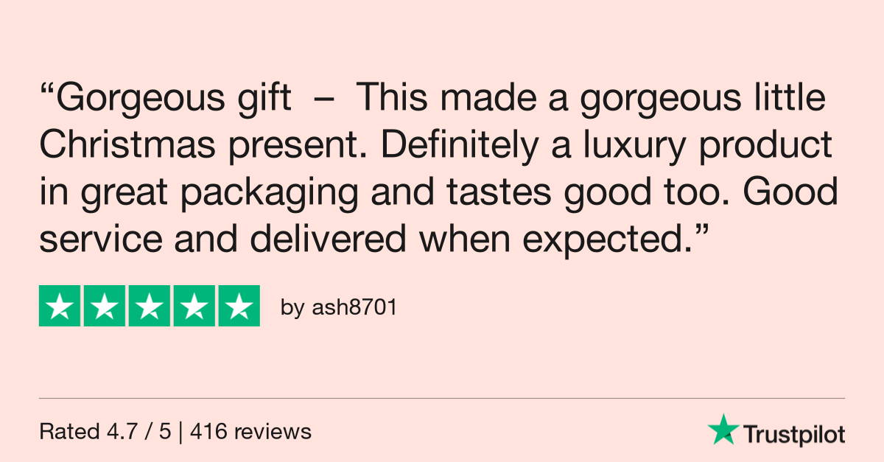
Task: Click the Trustpilot green star logo
Action: (x=723, y=429)
